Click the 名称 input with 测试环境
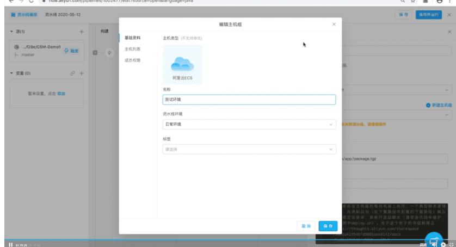 pyautogui.click(x=249, y=100)
